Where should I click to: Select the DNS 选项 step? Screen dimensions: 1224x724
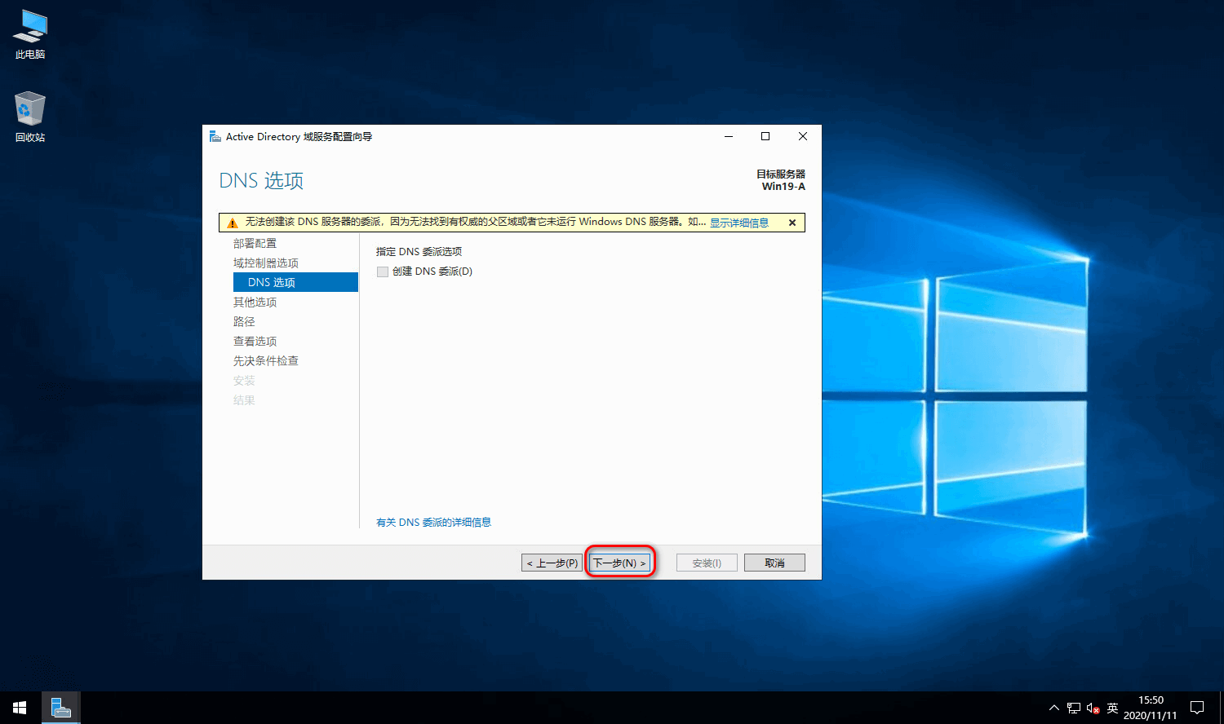coord(295,282)
